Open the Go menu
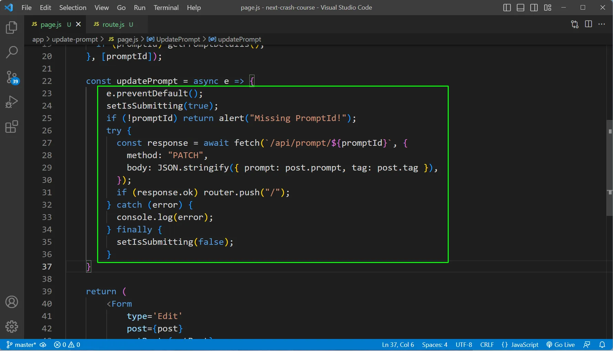Viewport: 613px width, 351px height. pos(121,8)
